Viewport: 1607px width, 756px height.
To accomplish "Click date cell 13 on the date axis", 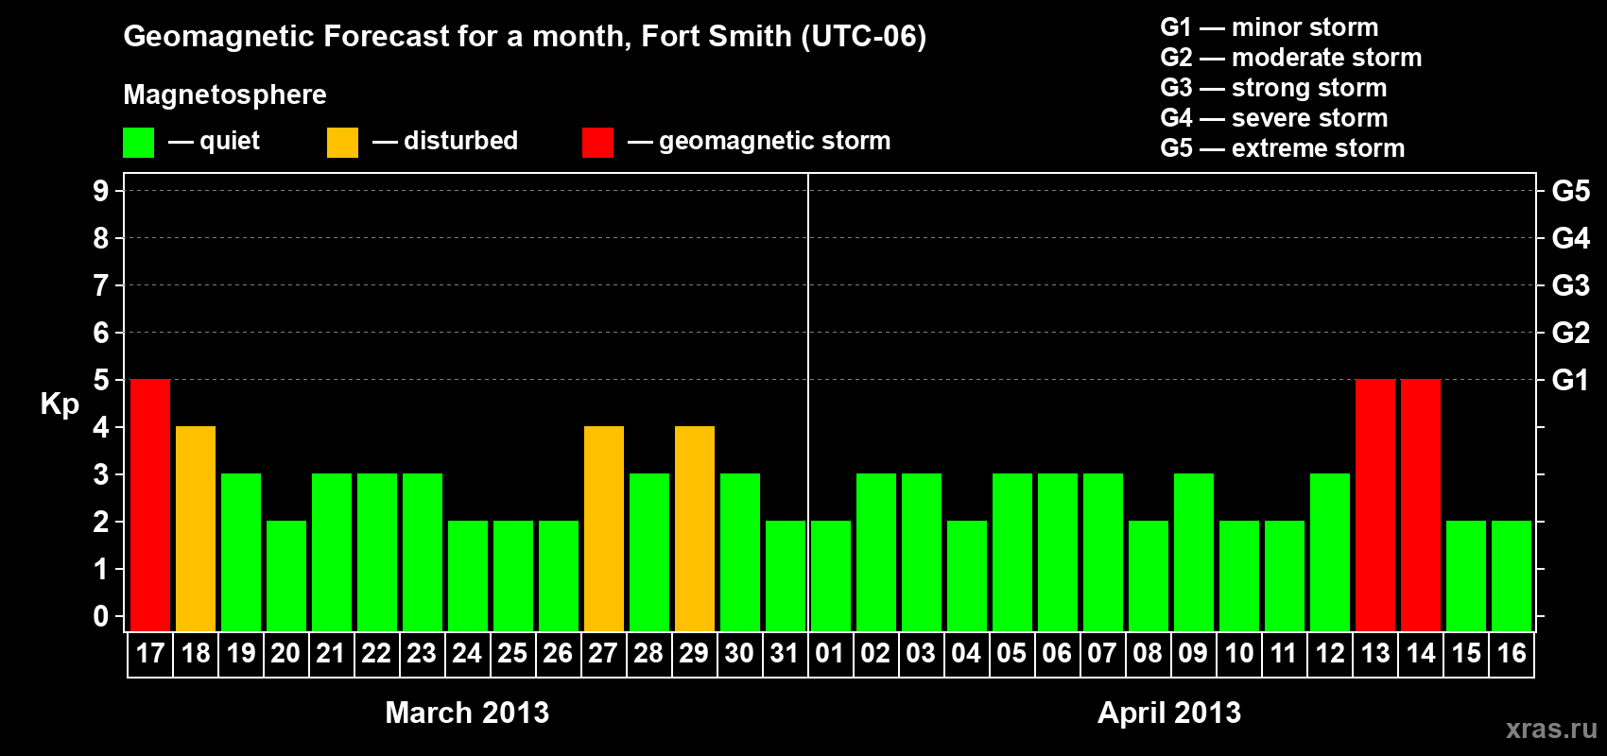I will (1375, 654).
